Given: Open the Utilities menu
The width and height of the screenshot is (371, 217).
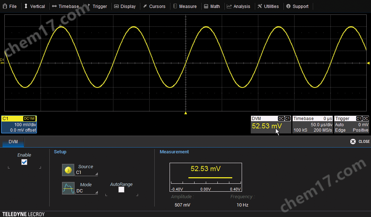Looking at the screenshot, I should tap(268, 7).
